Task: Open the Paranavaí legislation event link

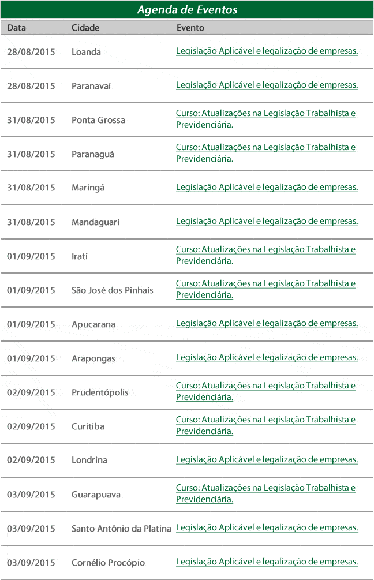Action: (x=267, y=85)
